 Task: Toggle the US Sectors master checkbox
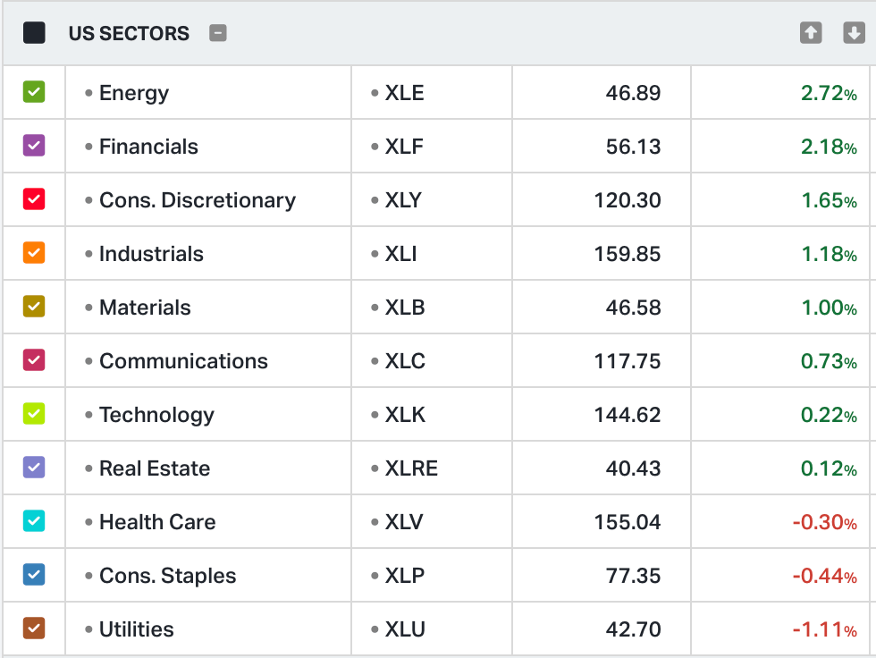(34, 33)
